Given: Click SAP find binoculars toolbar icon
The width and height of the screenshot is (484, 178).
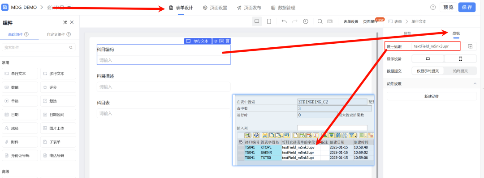Looking at the screenshot, I should (338, 135).
